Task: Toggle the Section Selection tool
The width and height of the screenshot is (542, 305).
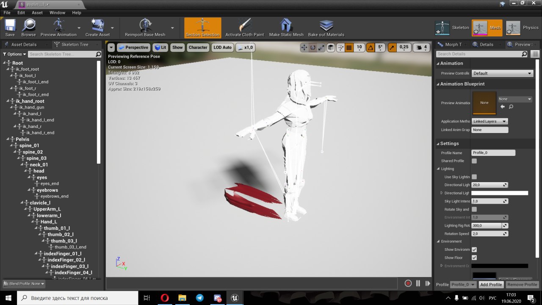Action: click(x=202, y=28)
